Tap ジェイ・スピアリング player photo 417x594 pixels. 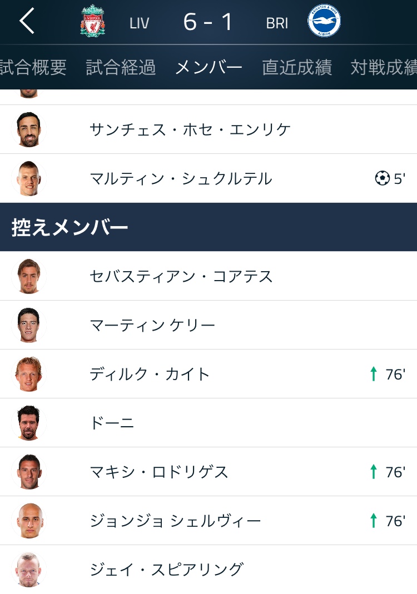tap(28, 570)
